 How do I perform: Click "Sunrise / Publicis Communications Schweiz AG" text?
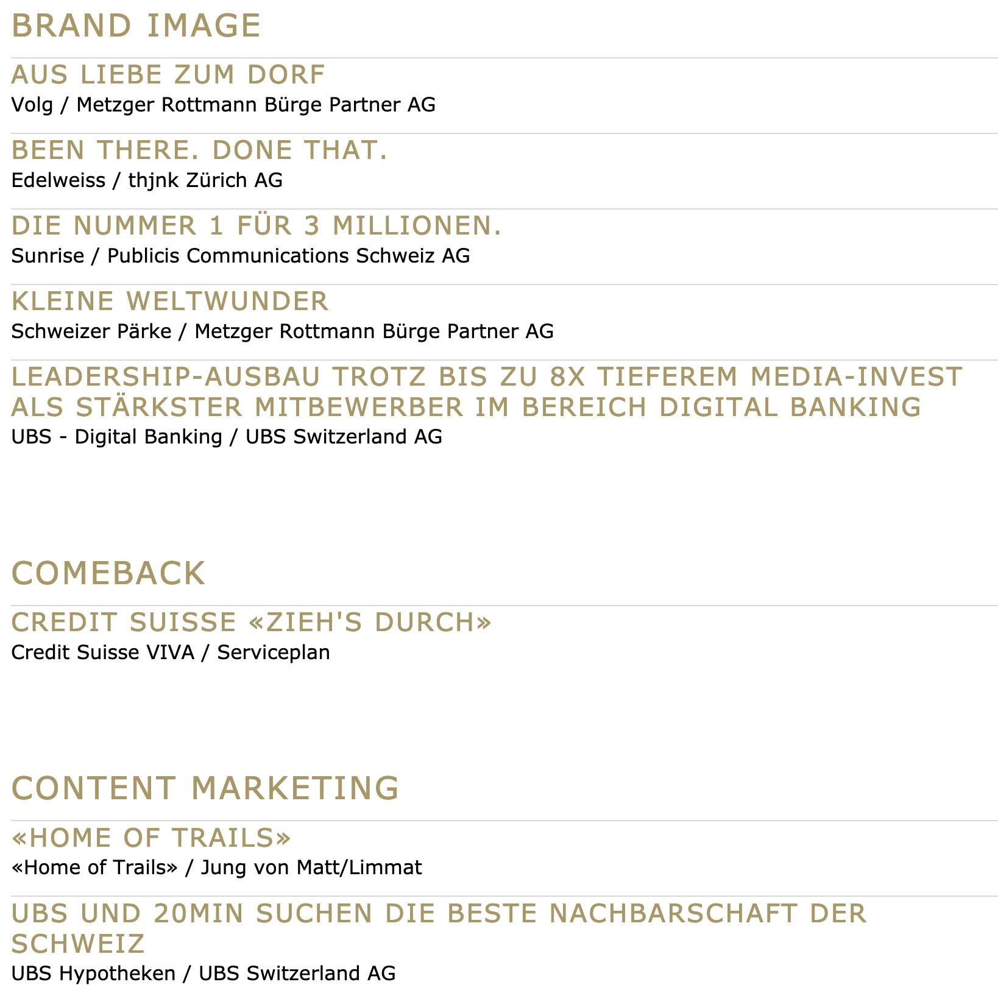[x=241, y=256]
